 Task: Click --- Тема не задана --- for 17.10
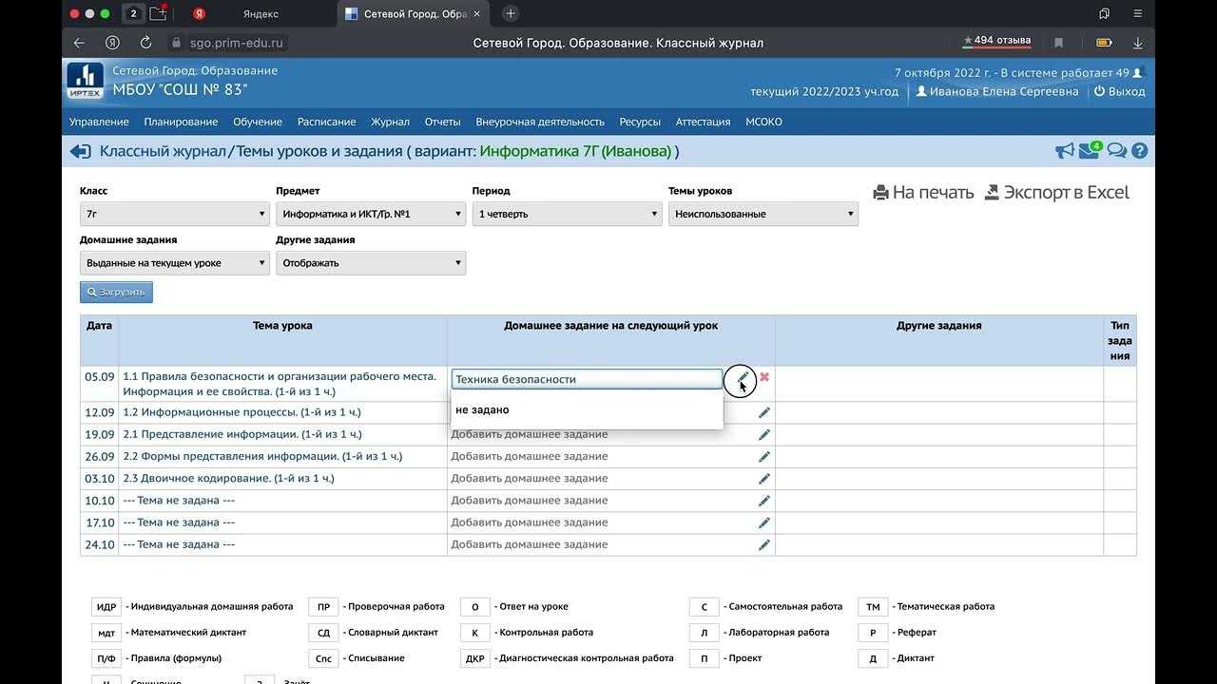click(179, 522)
